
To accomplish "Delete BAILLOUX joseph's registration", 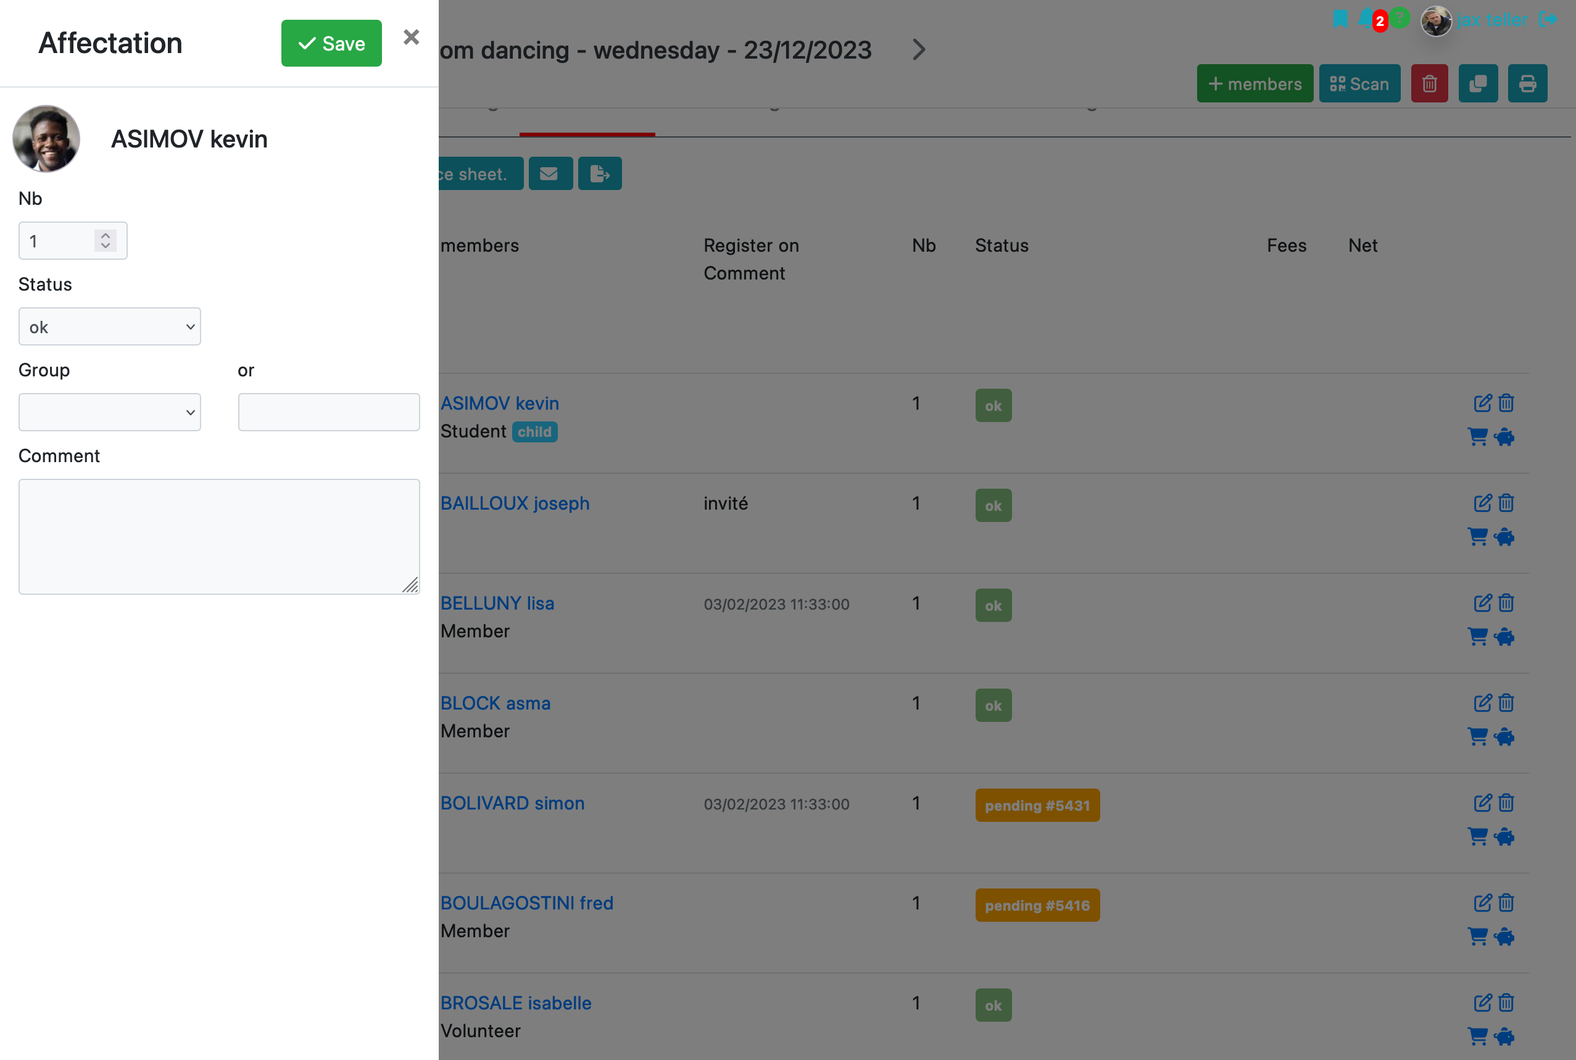I will pyautogui.click(x=1506, y=503).
